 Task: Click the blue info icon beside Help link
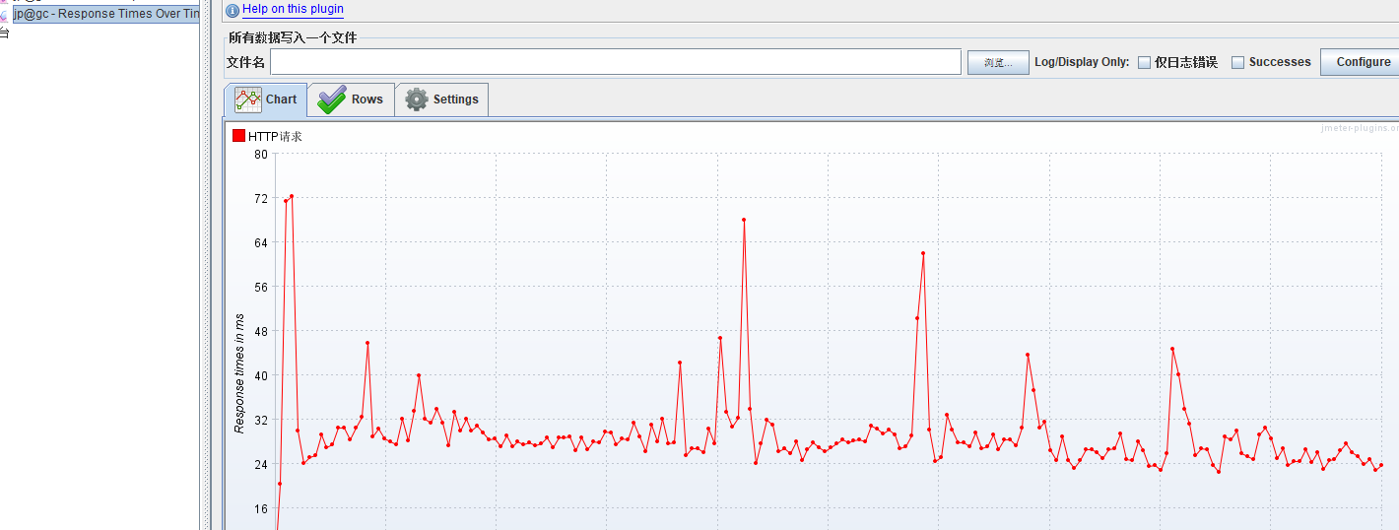tap(233, 10)
